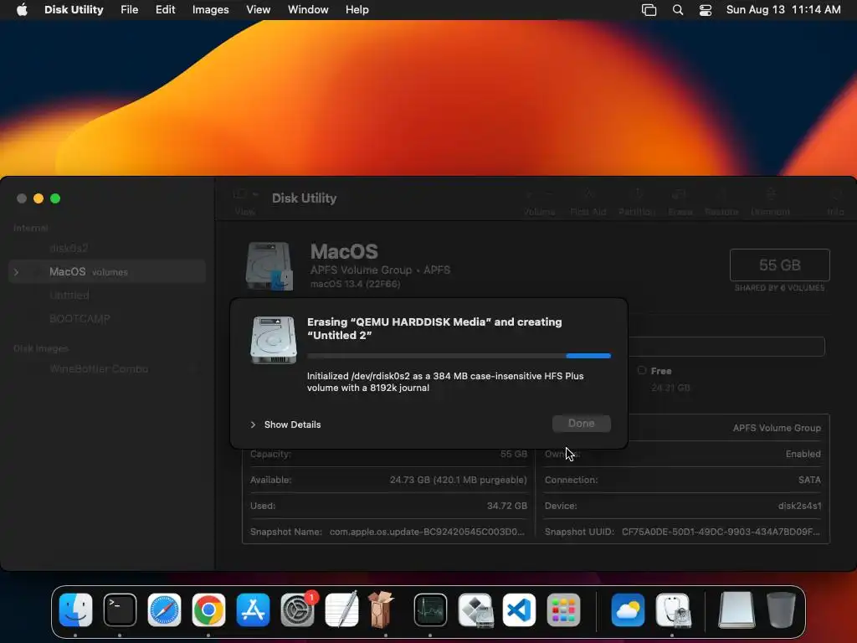
Task: Open System Settings from the Dock
Action: 297,610
